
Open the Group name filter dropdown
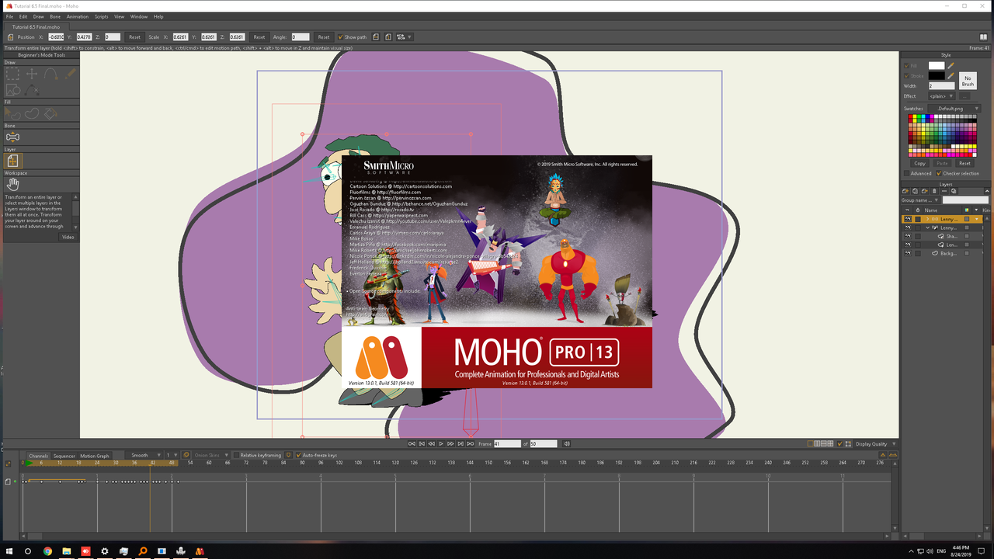pyautogui.click(x=921, y=200)
